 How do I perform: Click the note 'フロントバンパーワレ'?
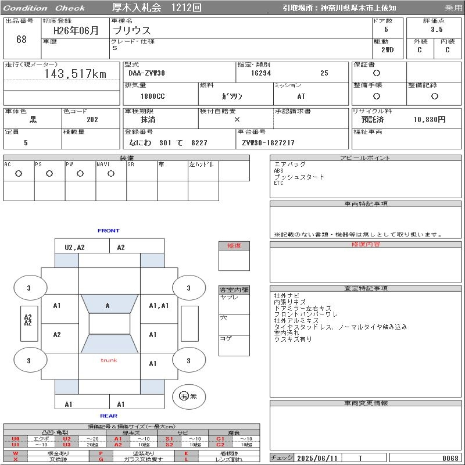pyautogui.click(x=306, y=314)
